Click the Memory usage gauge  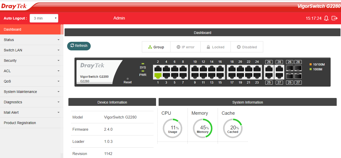coord(203,128)
